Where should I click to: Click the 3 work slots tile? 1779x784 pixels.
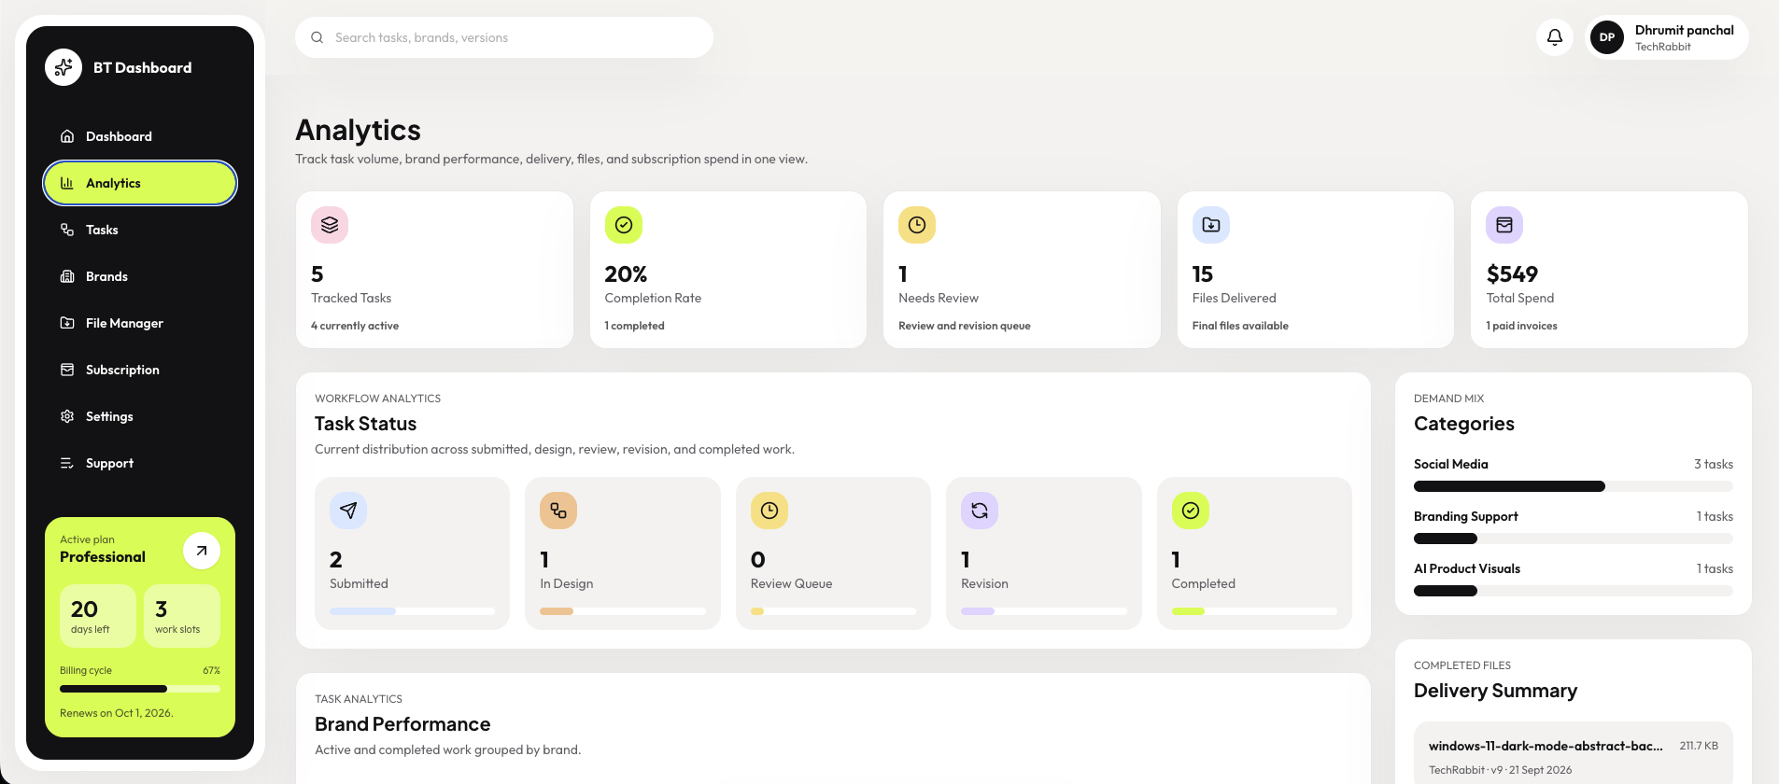tap(182, 616)
